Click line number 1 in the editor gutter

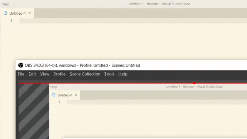[x=11, y=21]
